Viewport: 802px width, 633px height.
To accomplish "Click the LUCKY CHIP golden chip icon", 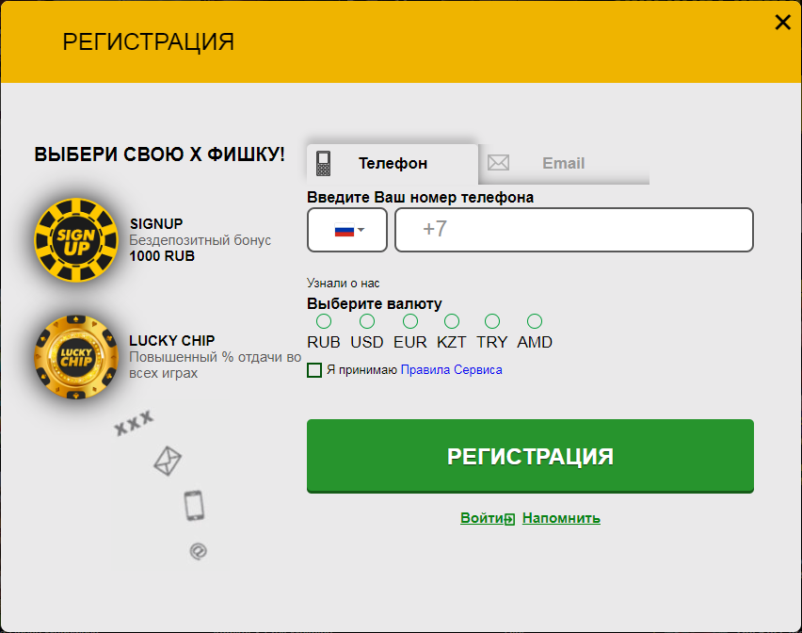I will (x=75, y=358).
